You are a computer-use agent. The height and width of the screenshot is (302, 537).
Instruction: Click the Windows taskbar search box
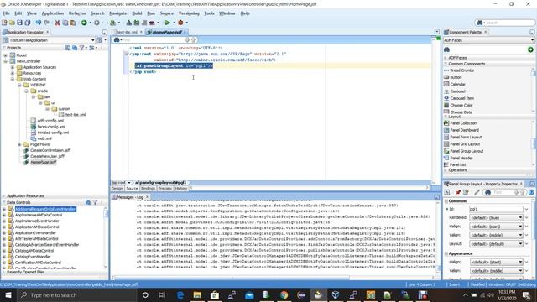coord(76,294)
